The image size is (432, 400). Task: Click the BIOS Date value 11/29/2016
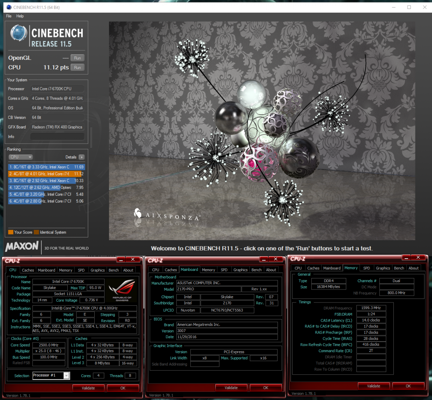pos(227,337)
